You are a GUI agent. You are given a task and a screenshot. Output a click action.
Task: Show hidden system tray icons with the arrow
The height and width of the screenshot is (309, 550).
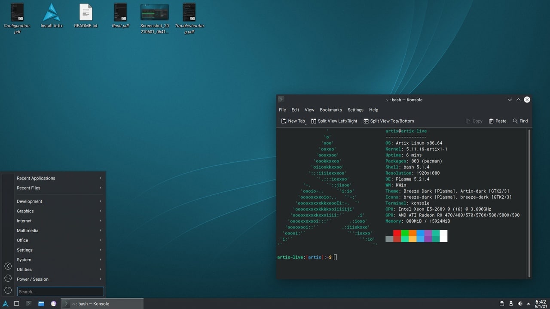coord(529,304)
